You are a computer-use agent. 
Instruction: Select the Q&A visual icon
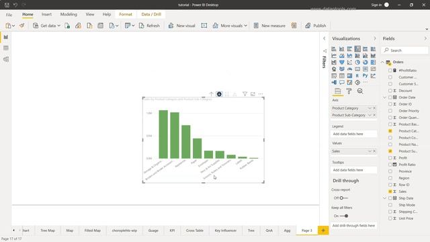pyautogui.click(x=342, y=82)
